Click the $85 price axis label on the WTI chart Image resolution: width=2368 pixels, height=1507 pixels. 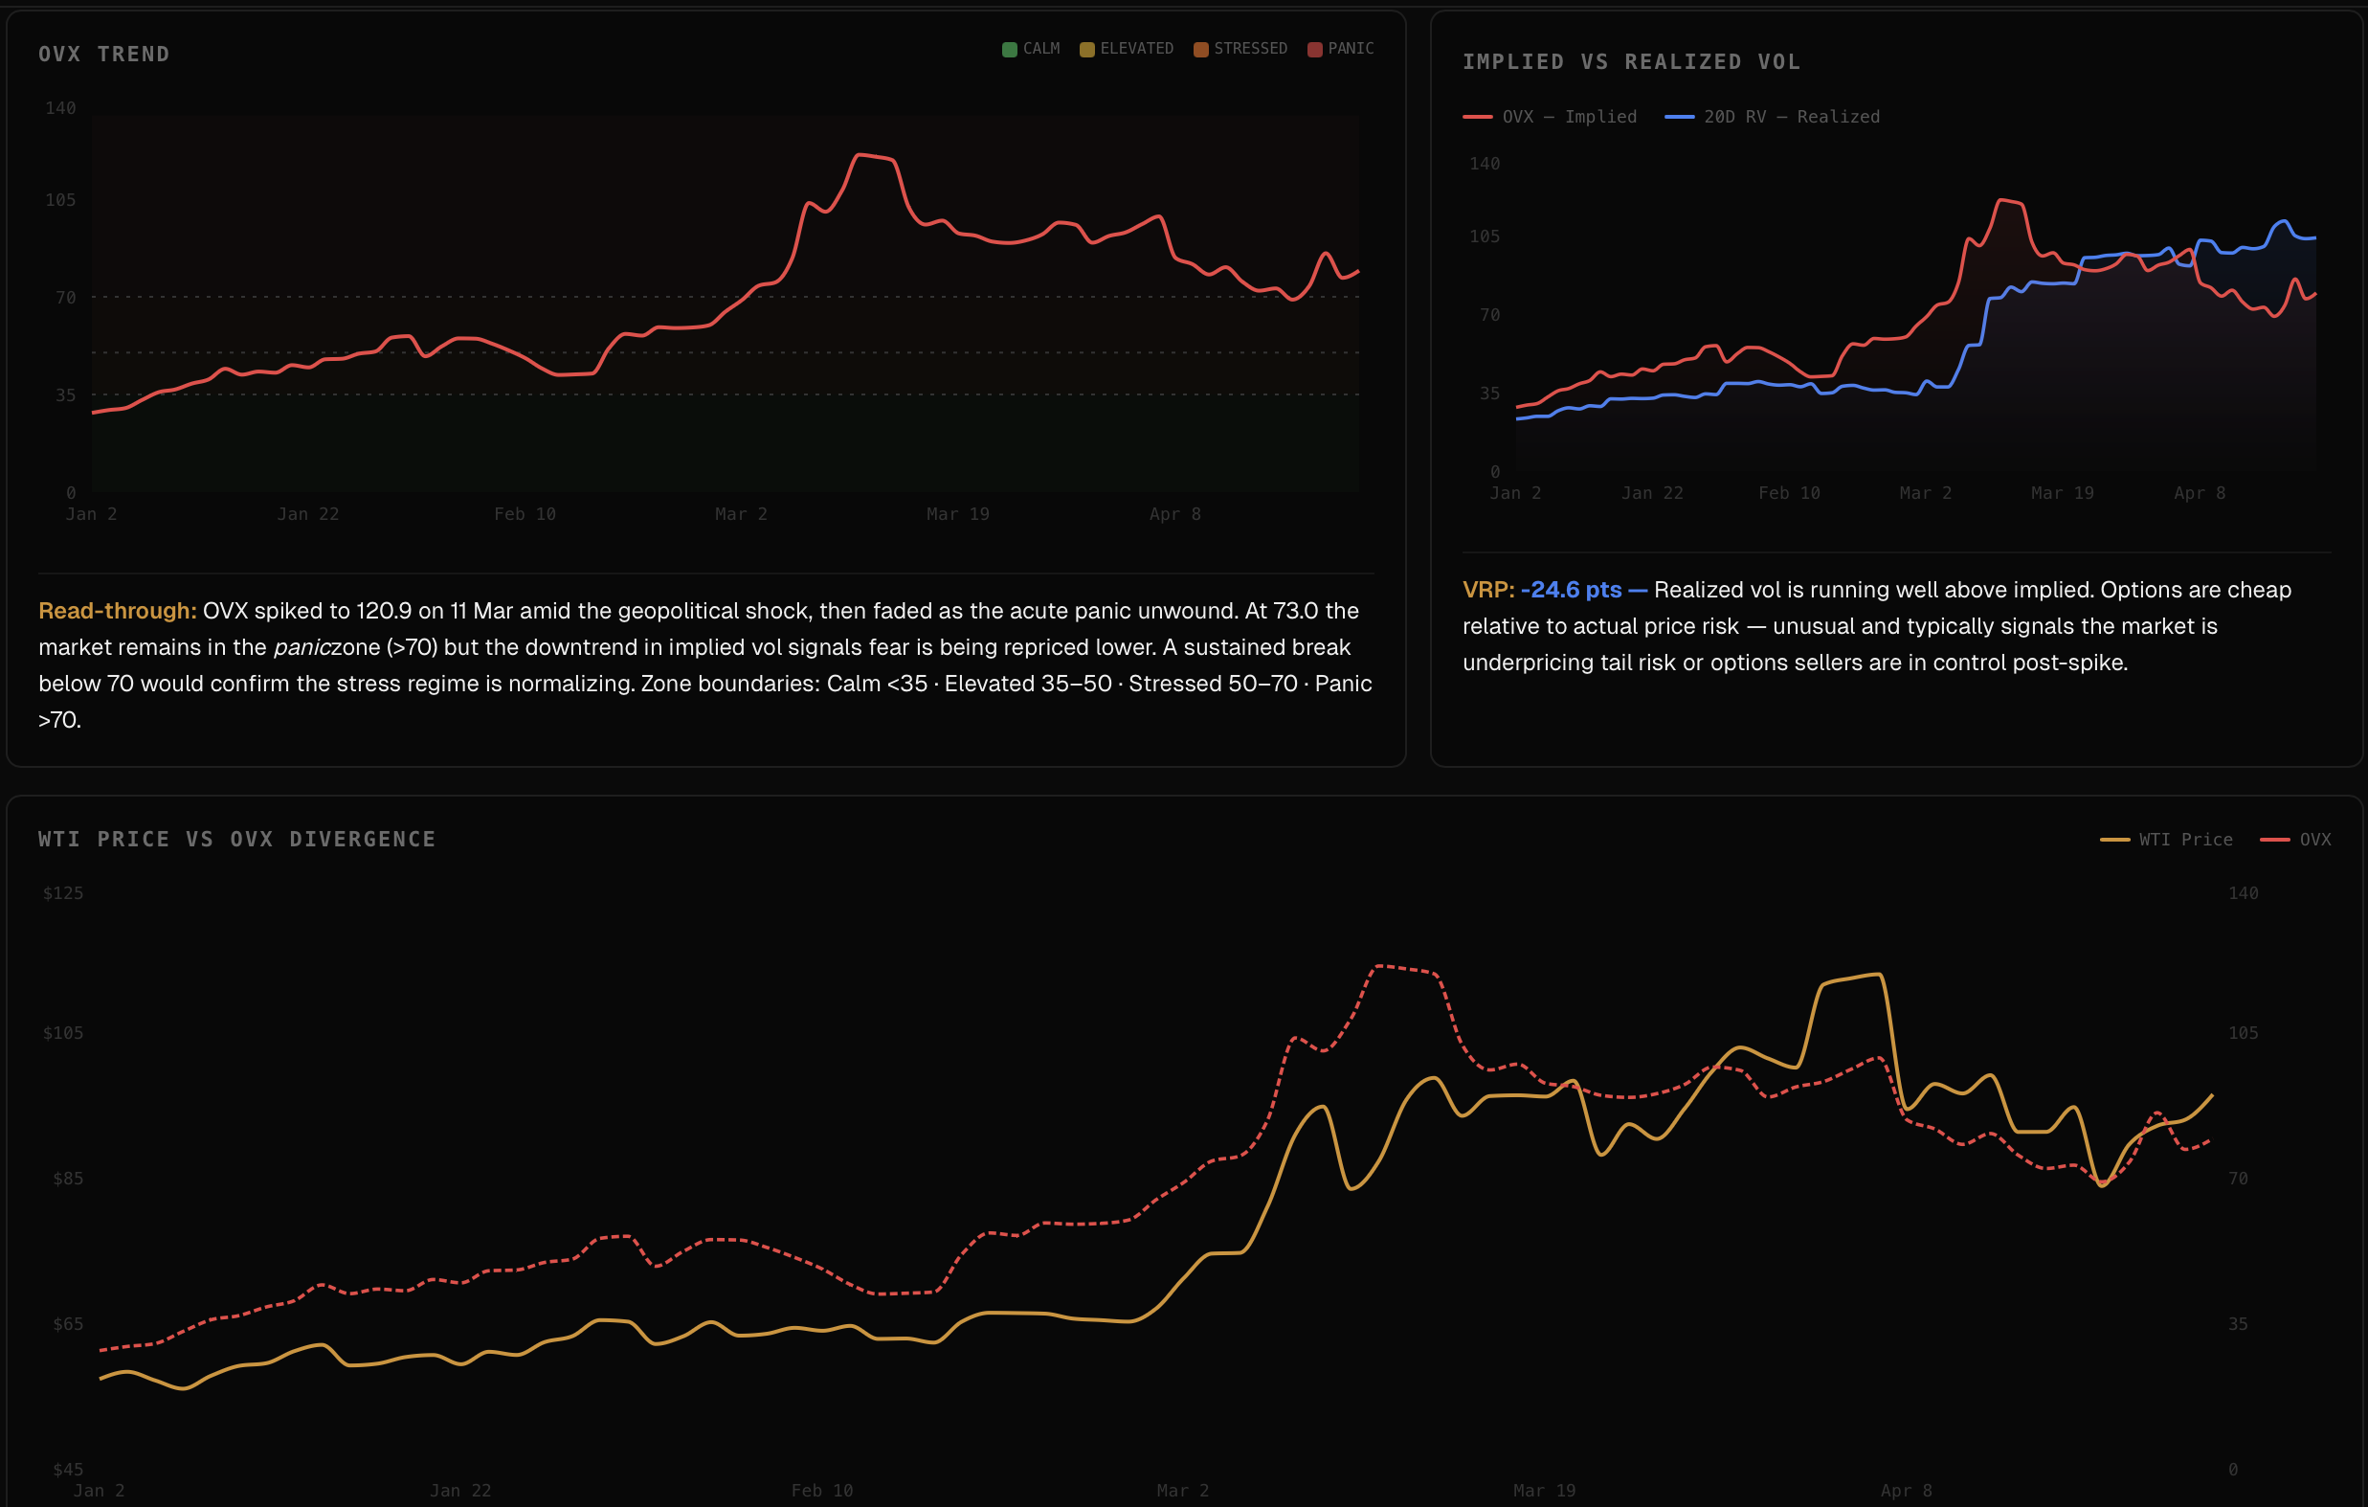click(68, 1180)
